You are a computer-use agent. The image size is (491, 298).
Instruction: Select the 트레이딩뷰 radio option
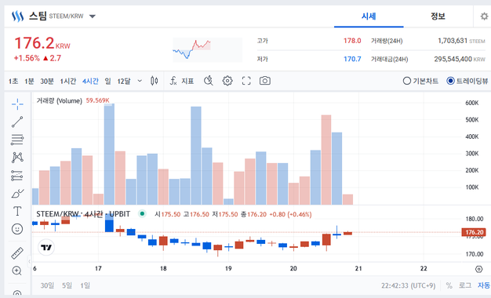point(467,81)
